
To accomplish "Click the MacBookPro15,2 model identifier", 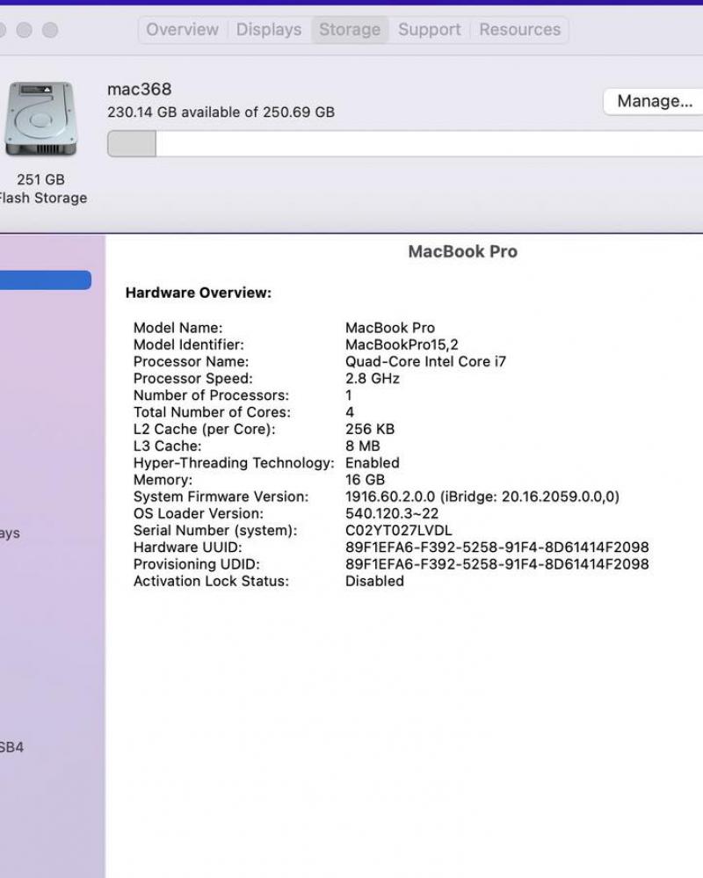I will (x=402, y=345).
